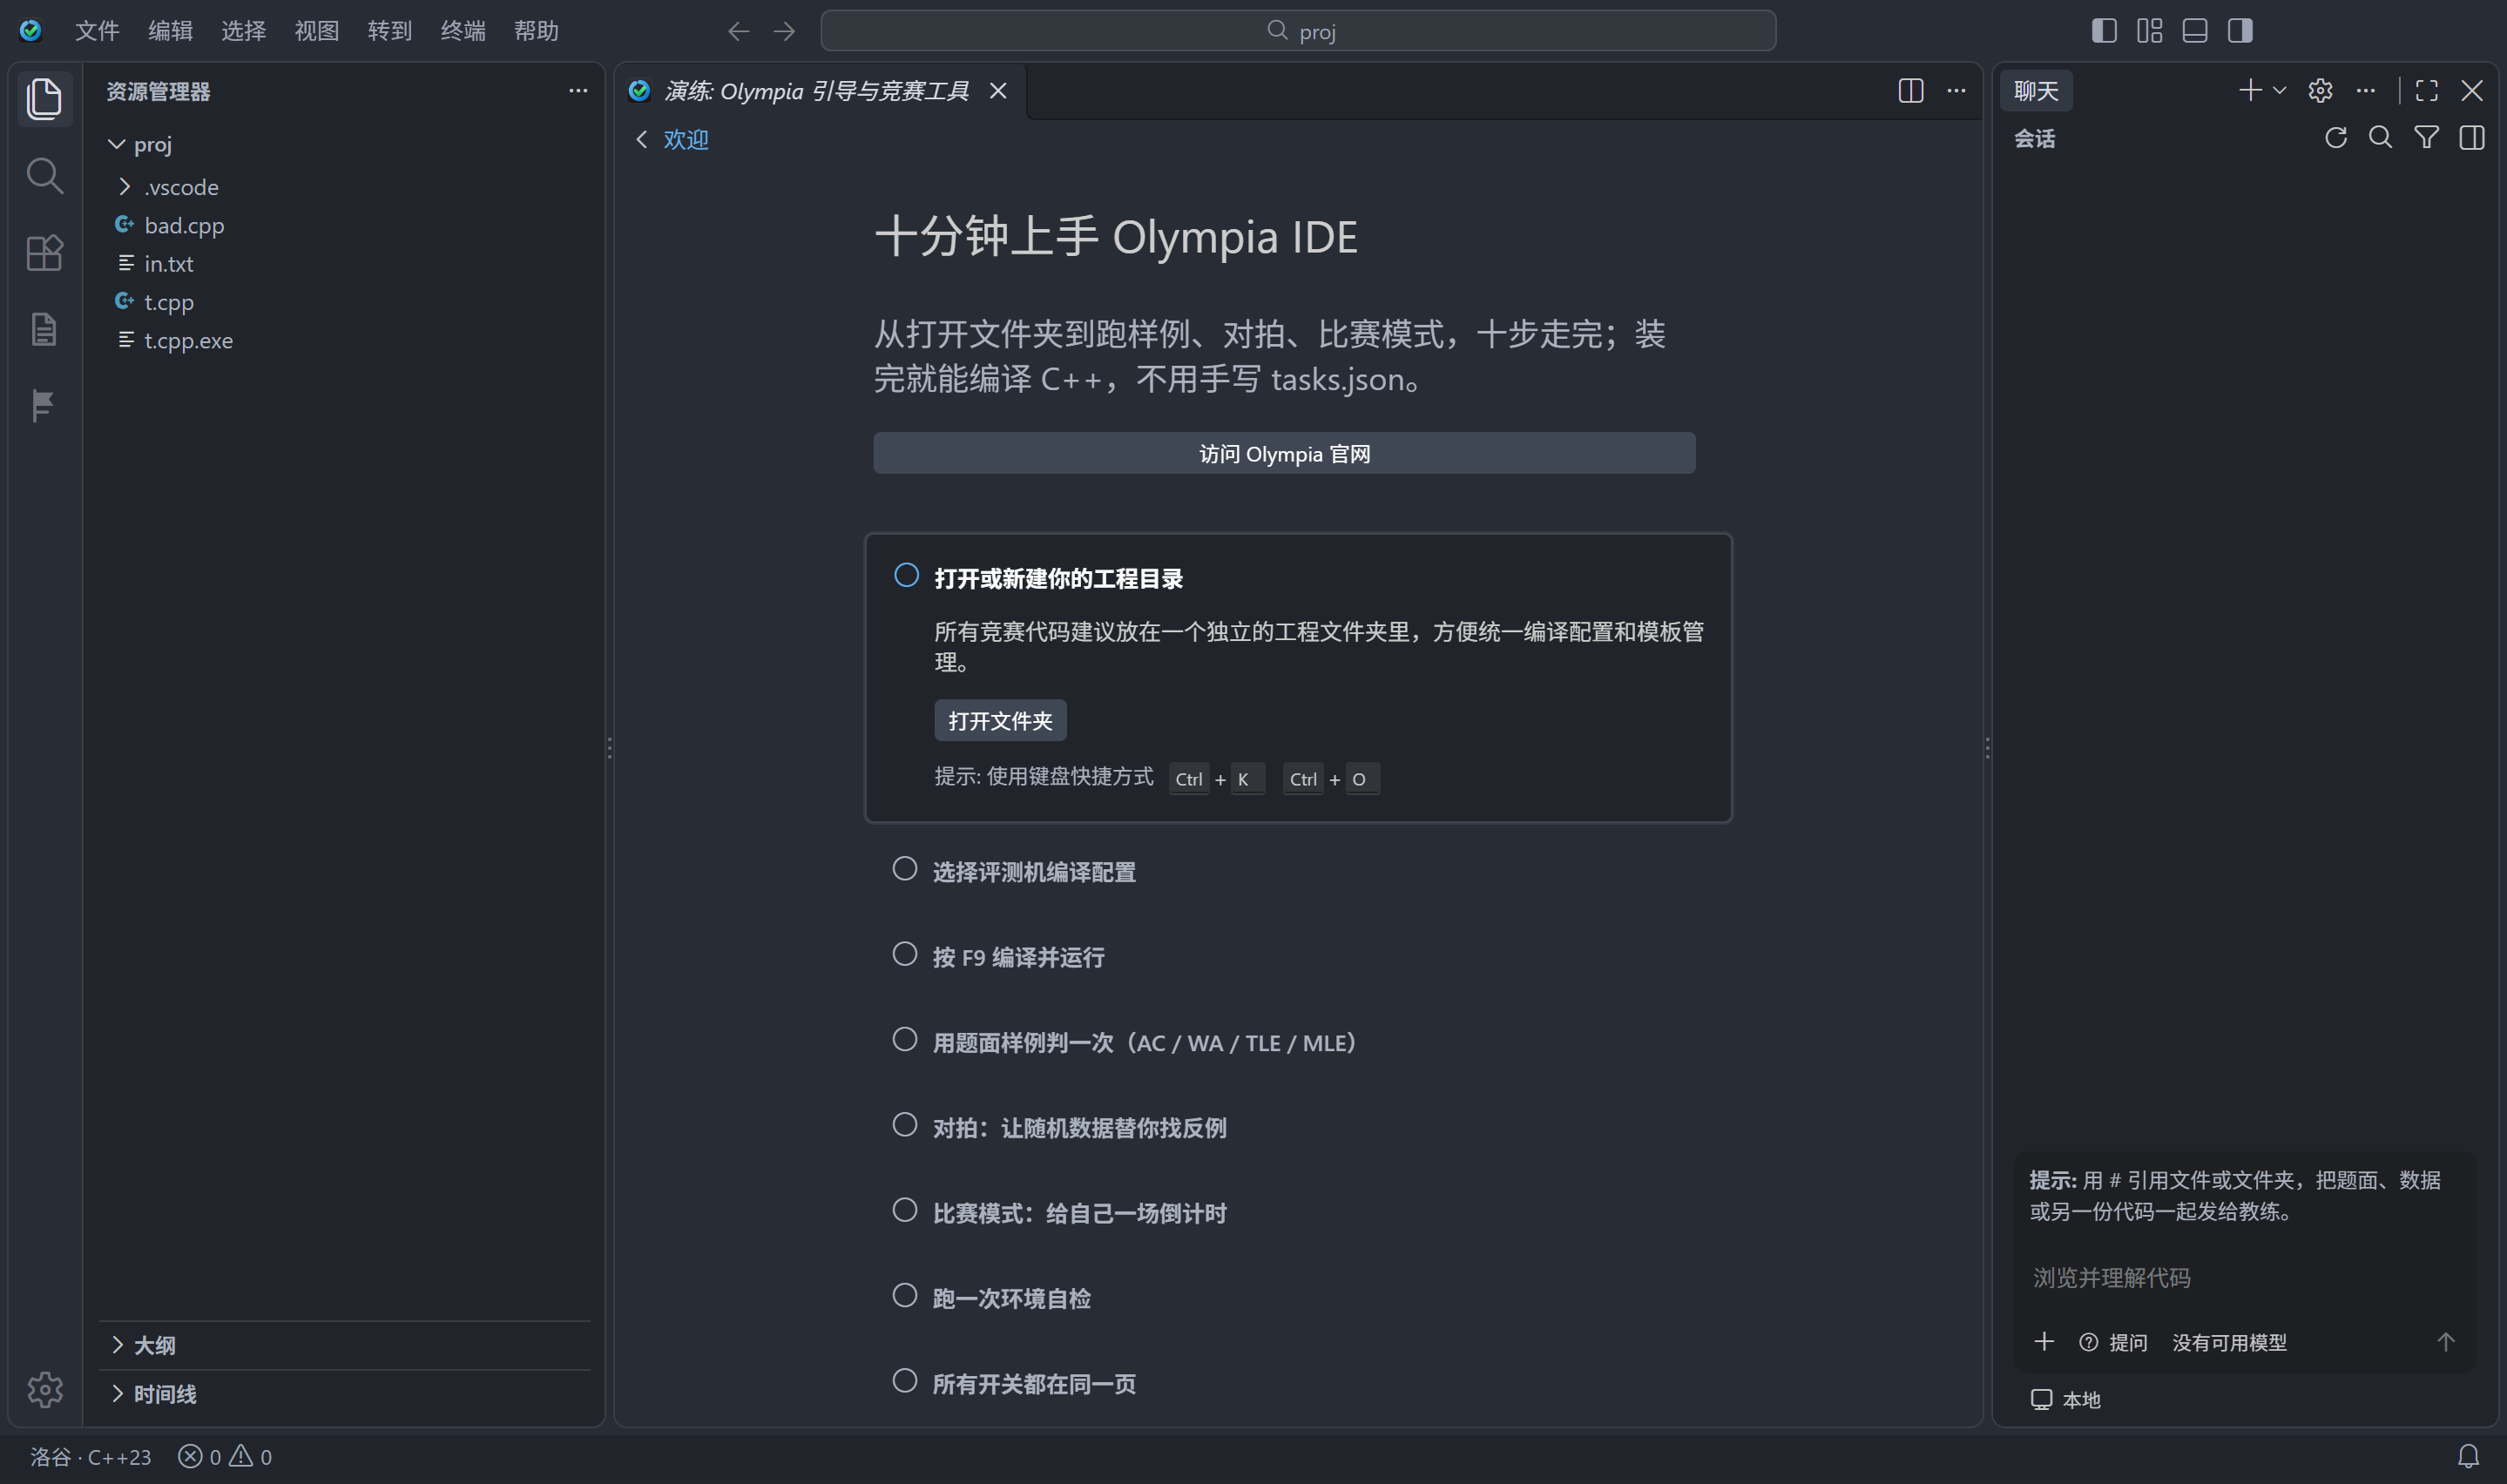Click the 访问 Olympia 官网 button
The height and width of the screenshot is (1484, 2507).
tap(1284, 453)
